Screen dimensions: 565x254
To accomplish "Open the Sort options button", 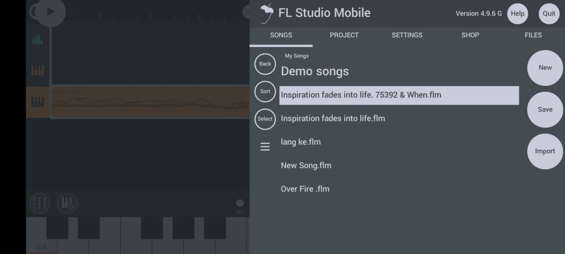I will click(265, 91).
